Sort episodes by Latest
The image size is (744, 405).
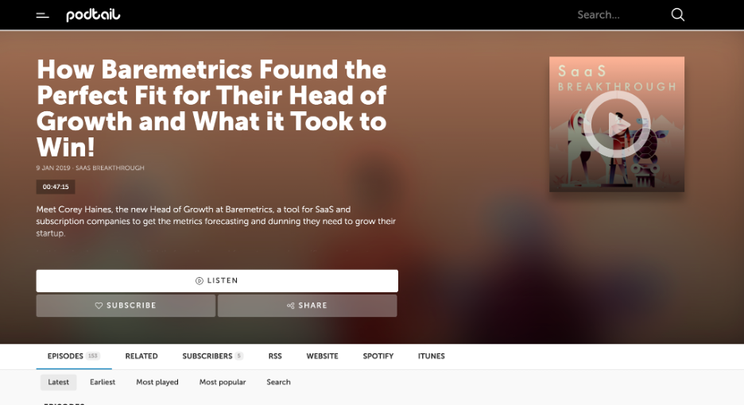point(59,382)
